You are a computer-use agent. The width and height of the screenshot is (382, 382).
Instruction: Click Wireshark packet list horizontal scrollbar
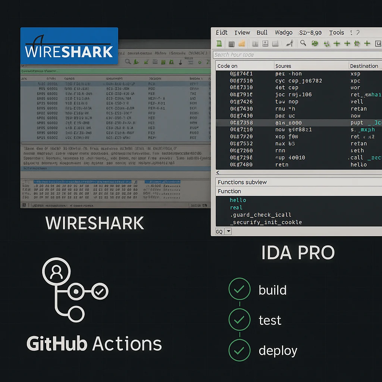point(116,143)
